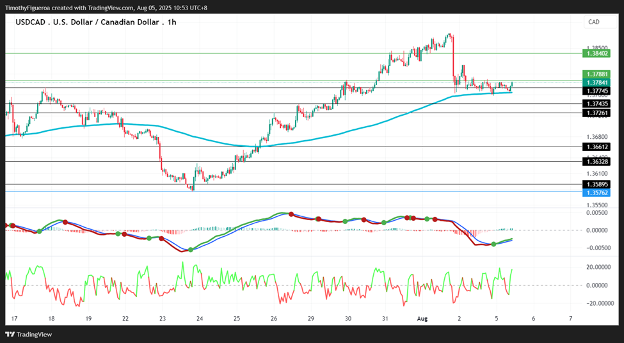Viewport: 624px width, 343px height.
Task: Click the TradingView logo at bottom left
Action: 28,334
